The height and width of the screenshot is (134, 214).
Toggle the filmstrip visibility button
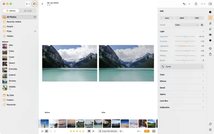point(154,131)
